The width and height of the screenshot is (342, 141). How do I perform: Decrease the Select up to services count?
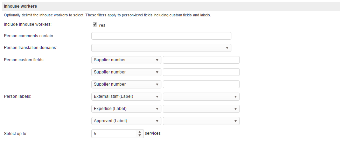[140, 135]
